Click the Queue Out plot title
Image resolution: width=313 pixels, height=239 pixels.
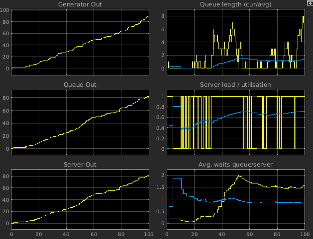click(x=80, y=85)
